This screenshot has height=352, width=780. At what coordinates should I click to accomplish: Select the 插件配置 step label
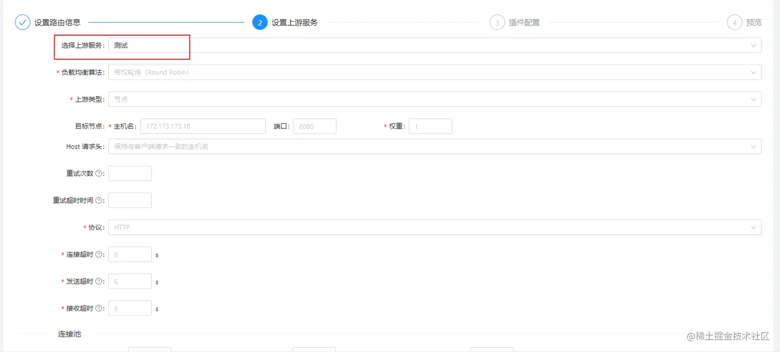coord(524,23)
